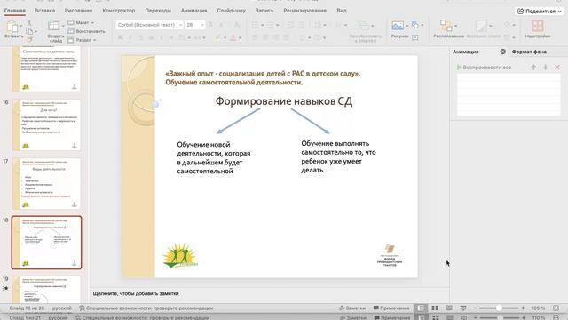Viewport: 568px width, 320px height.
Task: Open the Рисунок dropdown arrow
Action: tap(407, 26)
